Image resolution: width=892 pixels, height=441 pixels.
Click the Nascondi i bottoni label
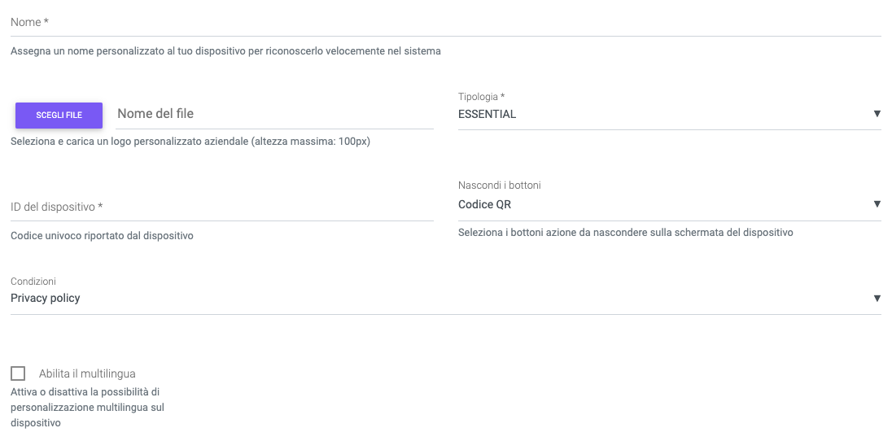coord(499,186)
